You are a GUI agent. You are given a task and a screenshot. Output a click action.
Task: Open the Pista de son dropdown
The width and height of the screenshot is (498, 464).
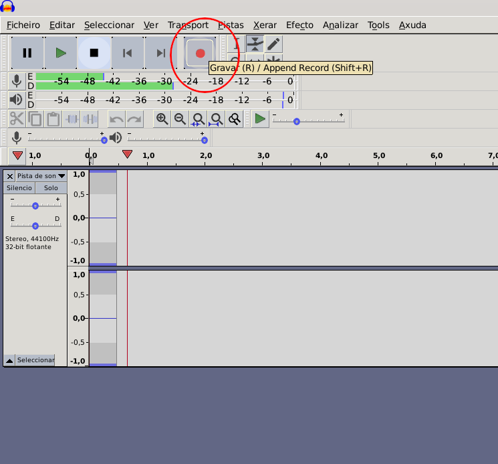point(41,176)
